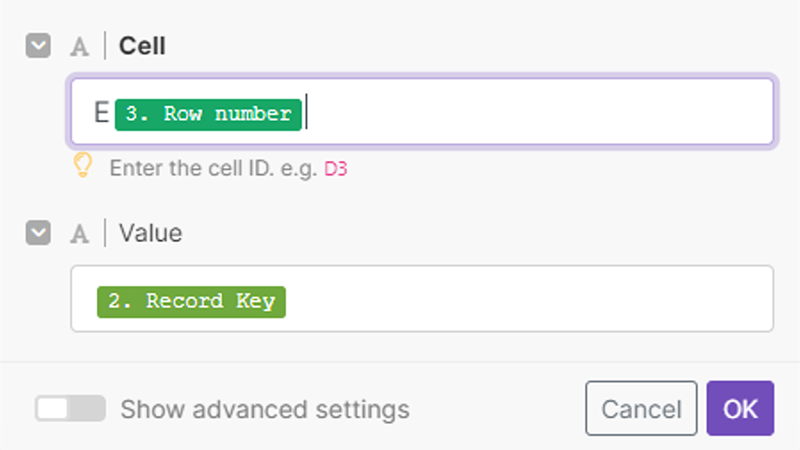Collapse the Cell field chevron
This screenshot has width=800, height=450.
click(x=38, y=46)
